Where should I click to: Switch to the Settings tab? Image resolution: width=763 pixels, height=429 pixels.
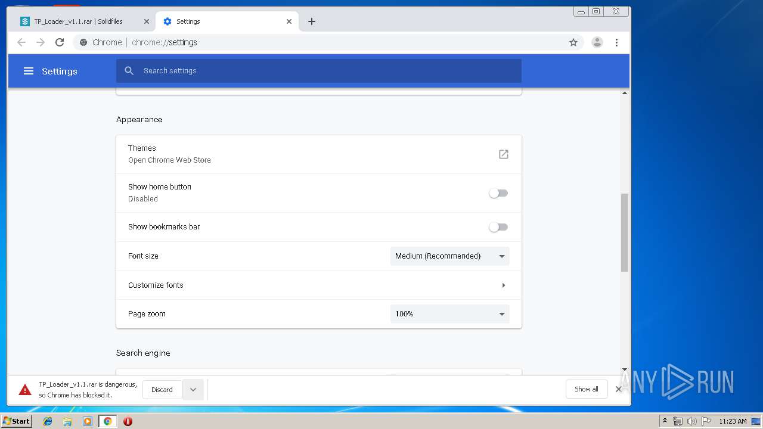pos(227,21)
